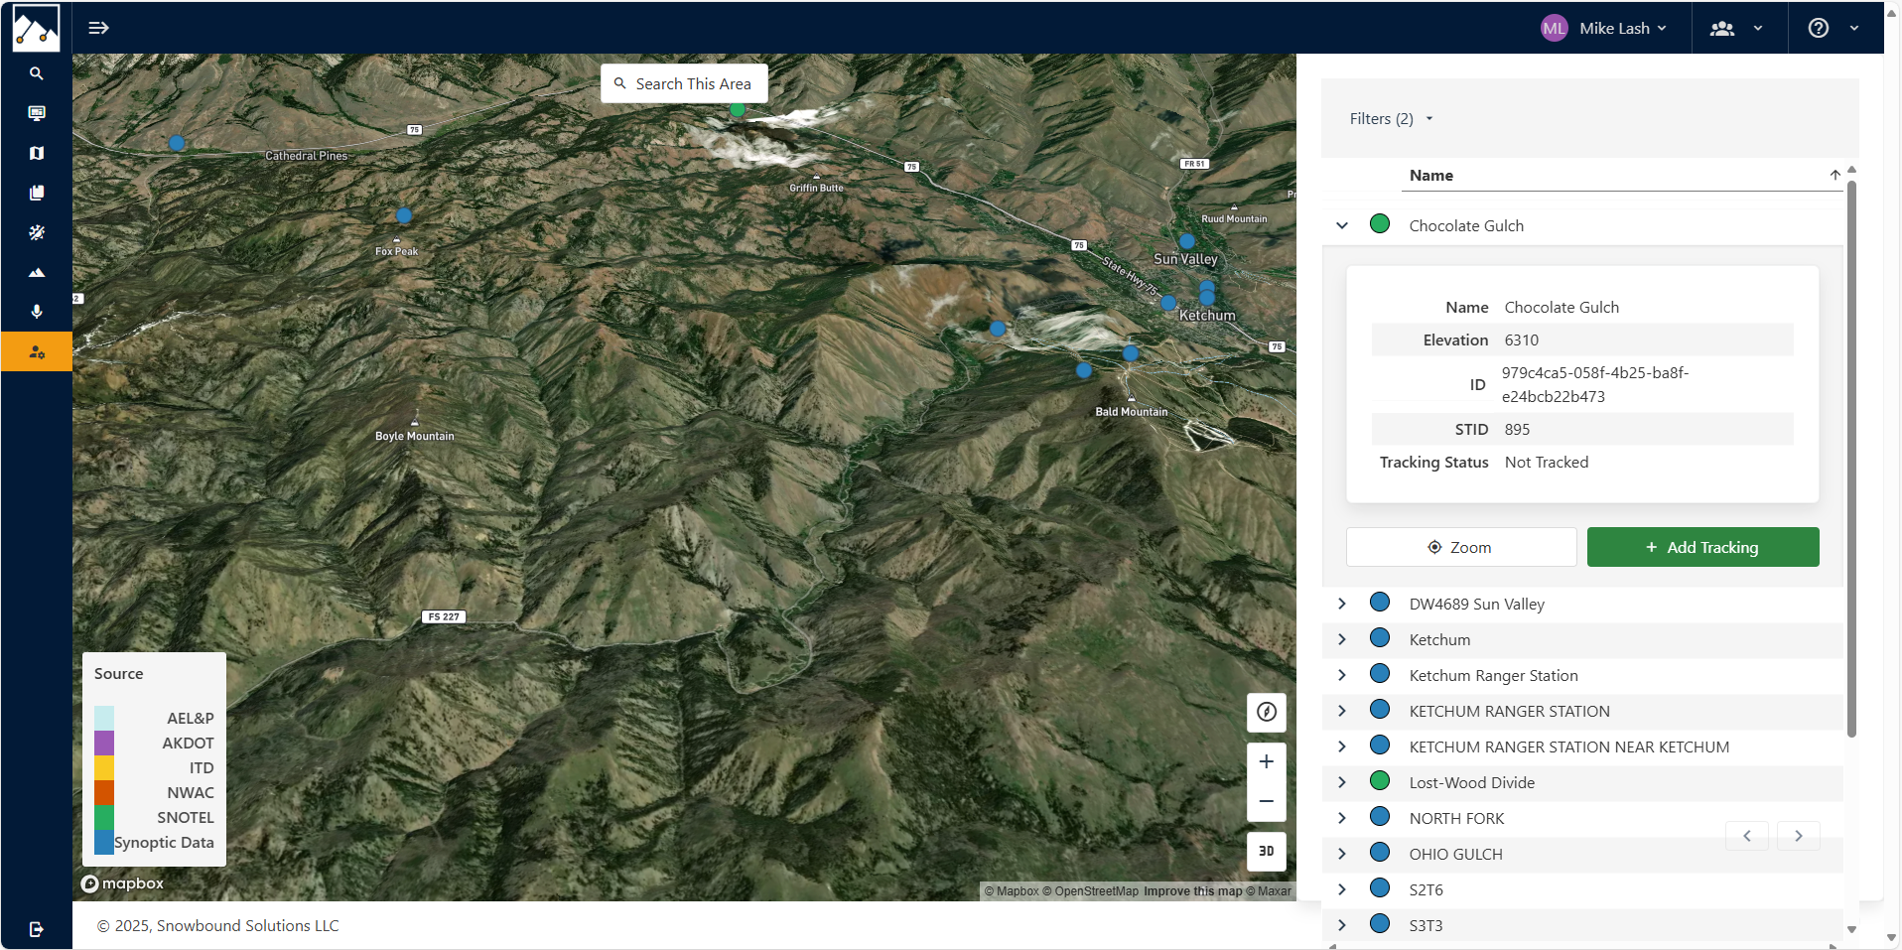Switch map to 3D view
1902x950 pixels.
(1267, 851)
